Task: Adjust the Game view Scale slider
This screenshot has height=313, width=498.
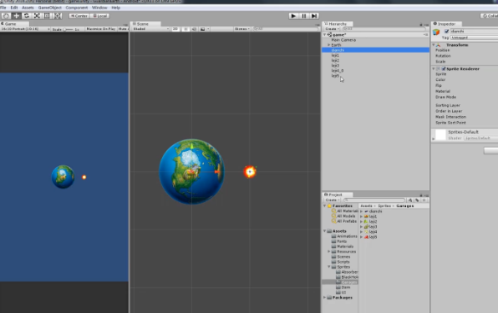Action: click(68, 29)
